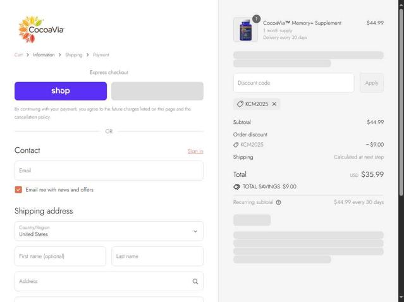Image resolution: width=404 pixels, height=302 pixels.
Task: Select the Information breadcrumb step
Action: pos(44,55)
